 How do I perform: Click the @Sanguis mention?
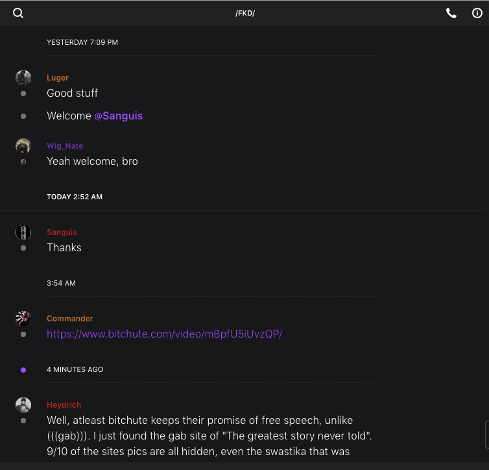(x=118, y=116)
